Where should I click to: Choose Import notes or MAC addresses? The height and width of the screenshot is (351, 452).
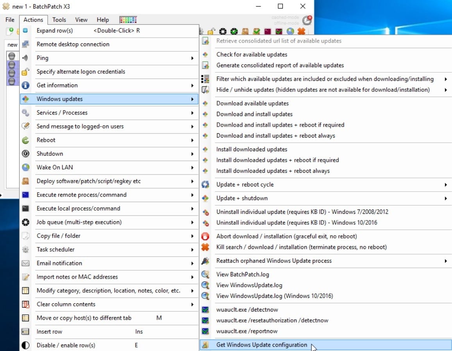(109, 277)
